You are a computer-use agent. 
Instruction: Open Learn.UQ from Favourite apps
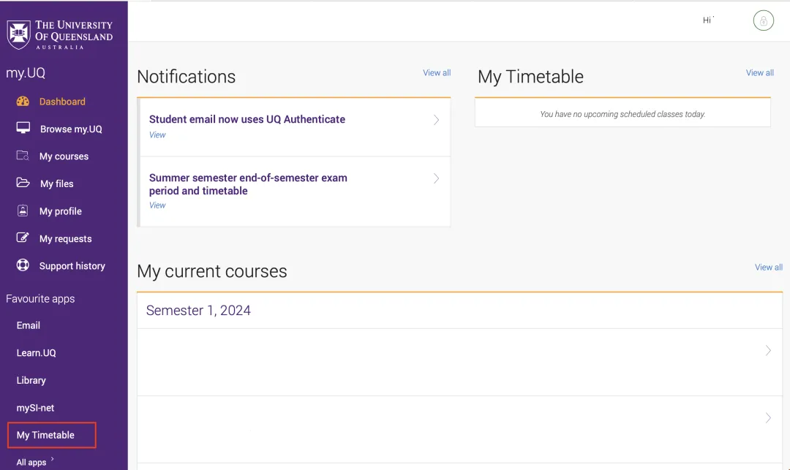coord(37,353)
